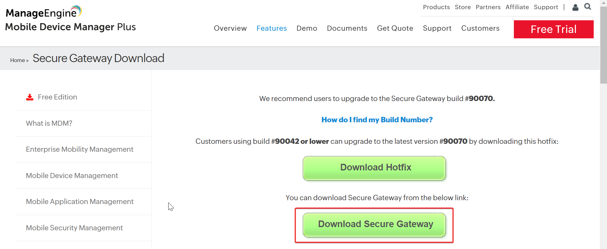Open the Customers navigation item
The image size is (607, 249).
click(480, 28)
